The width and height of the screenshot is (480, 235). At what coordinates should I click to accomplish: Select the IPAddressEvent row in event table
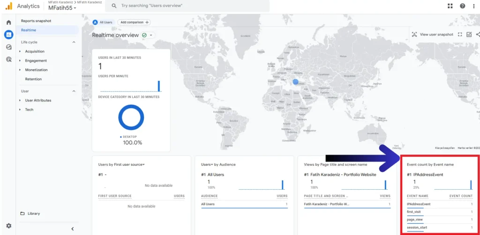[419, 204]
